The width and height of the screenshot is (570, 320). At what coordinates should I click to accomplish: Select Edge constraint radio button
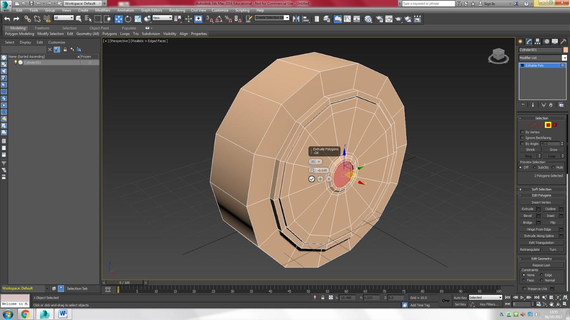pyautogui.click(x=541, y=275)
